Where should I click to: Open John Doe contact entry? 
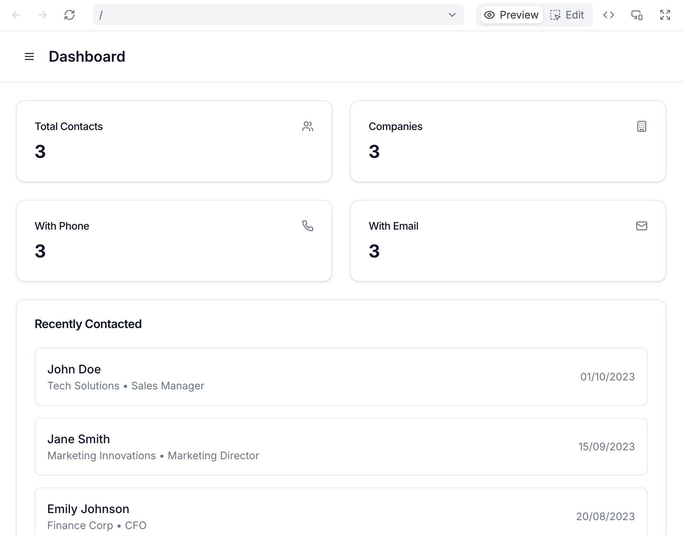point(341,377)
